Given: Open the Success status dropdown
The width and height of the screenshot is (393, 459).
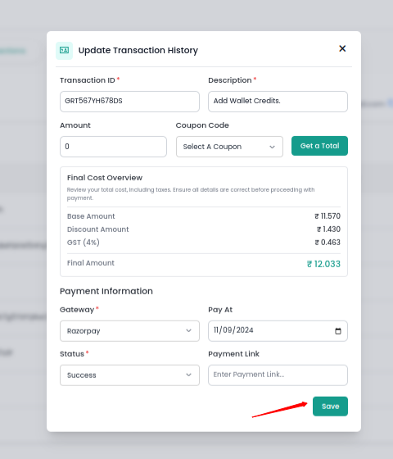Looking at the screenshot, I should tap(129, 375).
